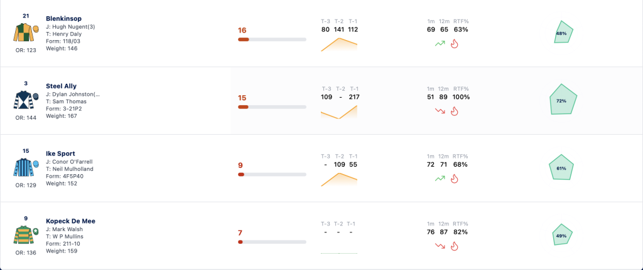Click the flame icon in Ike Sport row
This screenshot has width=643, height=270.
tap(454, 179)
